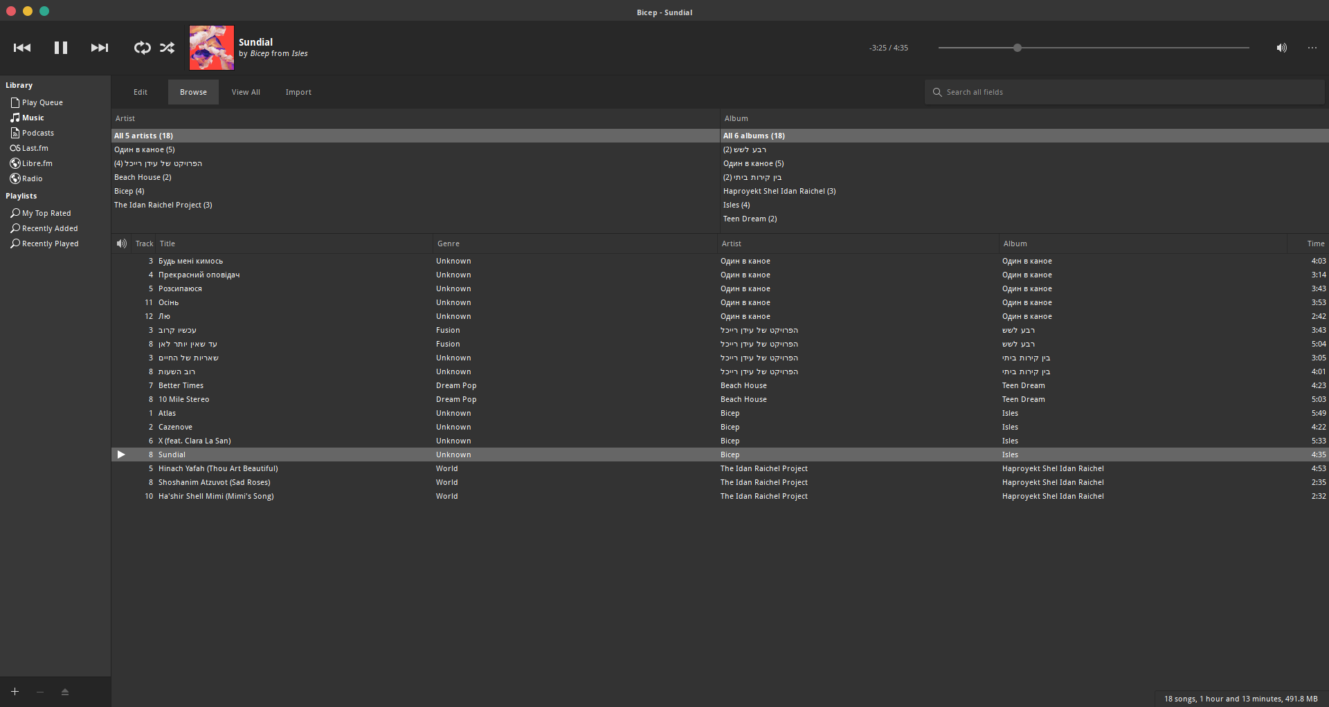
Task: Remove playlist with minus icon
Action: pos(40,692)
